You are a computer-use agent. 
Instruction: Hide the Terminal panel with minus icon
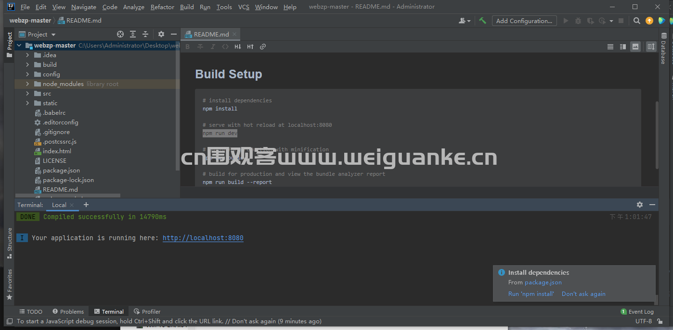point(652,205)
